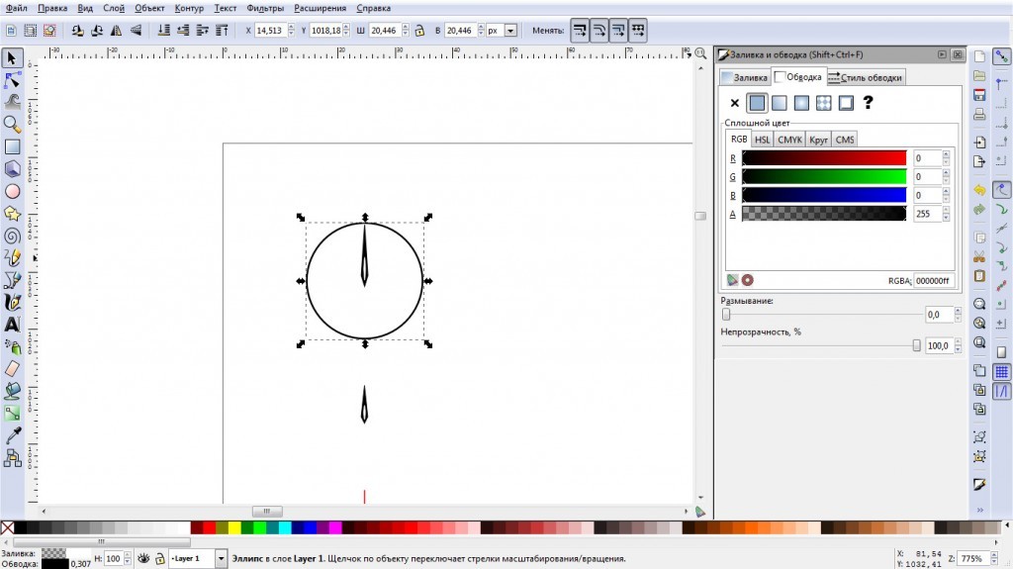Click the RGBA hex input field
The height and width of the screenshot is (569, 1013).
(934, 281)
